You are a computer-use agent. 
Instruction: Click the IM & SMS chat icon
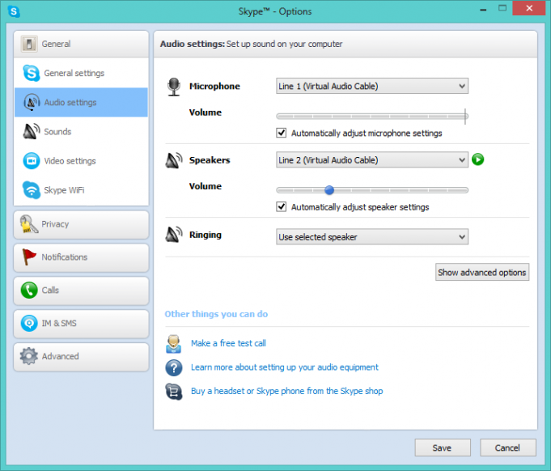pos(29,323)
